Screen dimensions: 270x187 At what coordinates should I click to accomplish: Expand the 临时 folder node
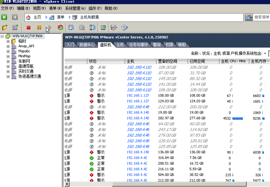tap(8, 41)
